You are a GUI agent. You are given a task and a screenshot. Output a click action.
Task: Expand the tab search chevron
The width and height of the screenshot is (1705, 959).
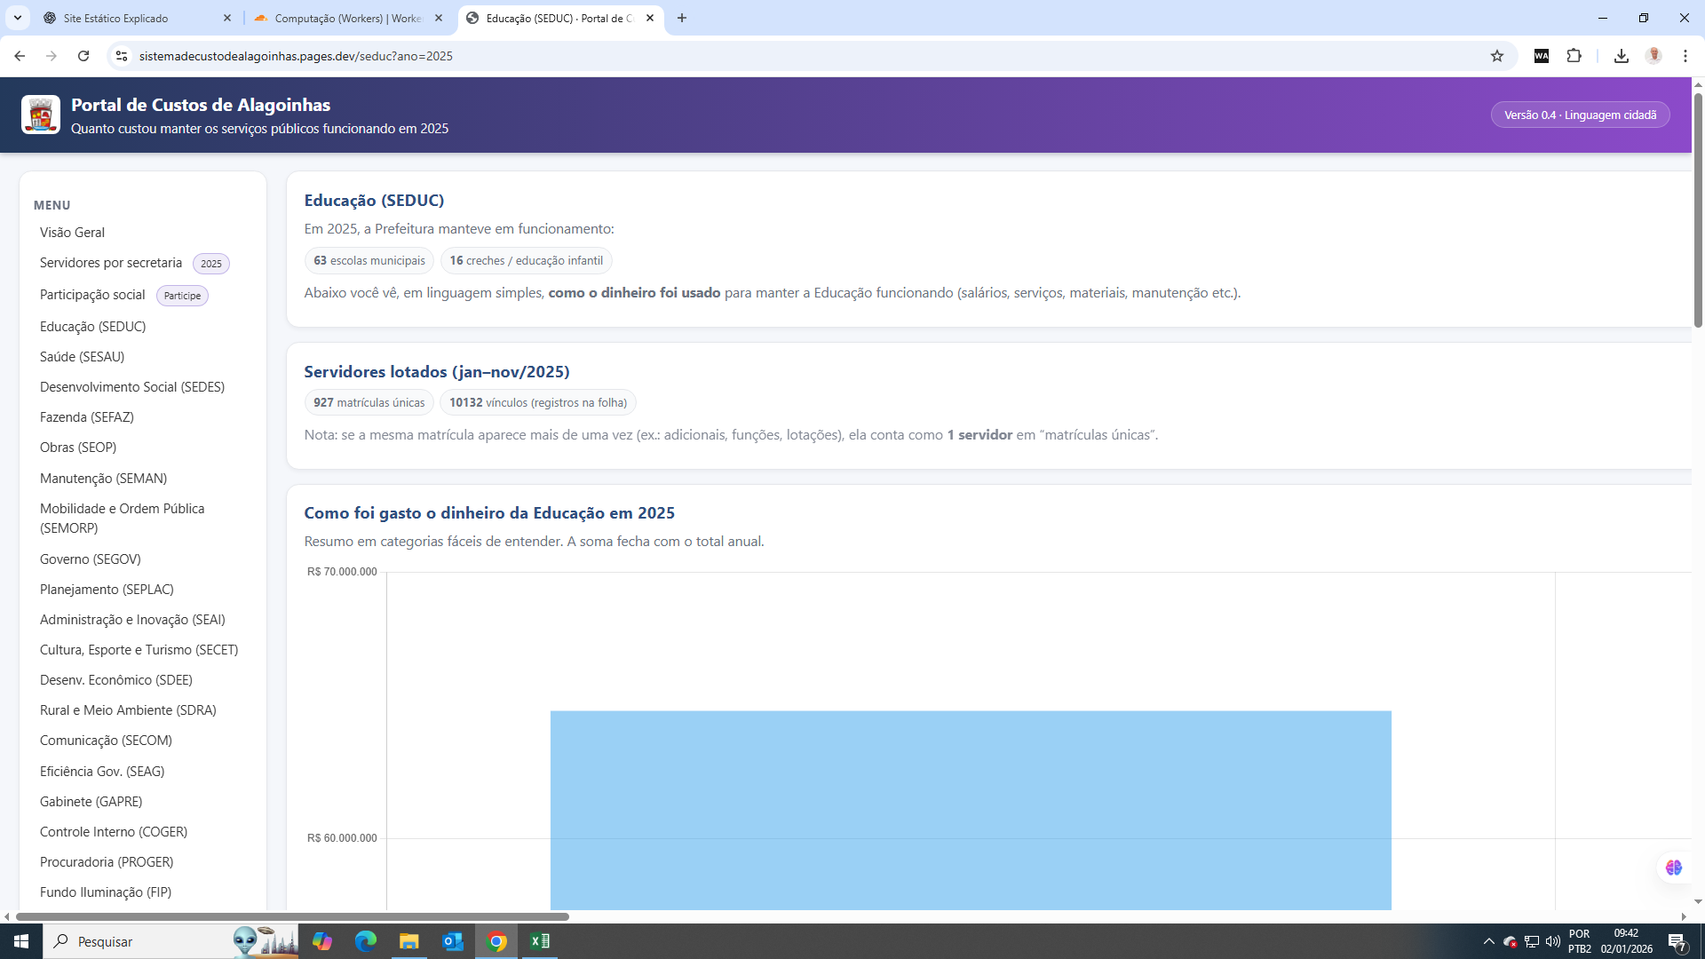[17, 18]
